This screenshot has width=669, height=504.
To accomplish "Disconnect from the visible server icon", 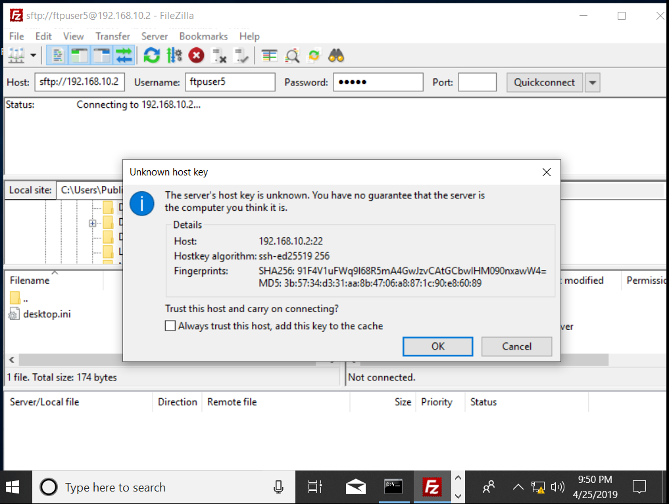I will click(x=219, y=55).
